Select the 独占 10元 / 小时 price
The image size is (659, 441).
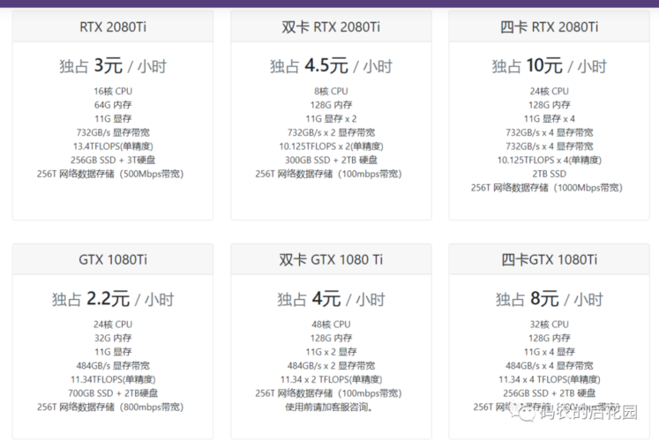[x=549, y=66]
